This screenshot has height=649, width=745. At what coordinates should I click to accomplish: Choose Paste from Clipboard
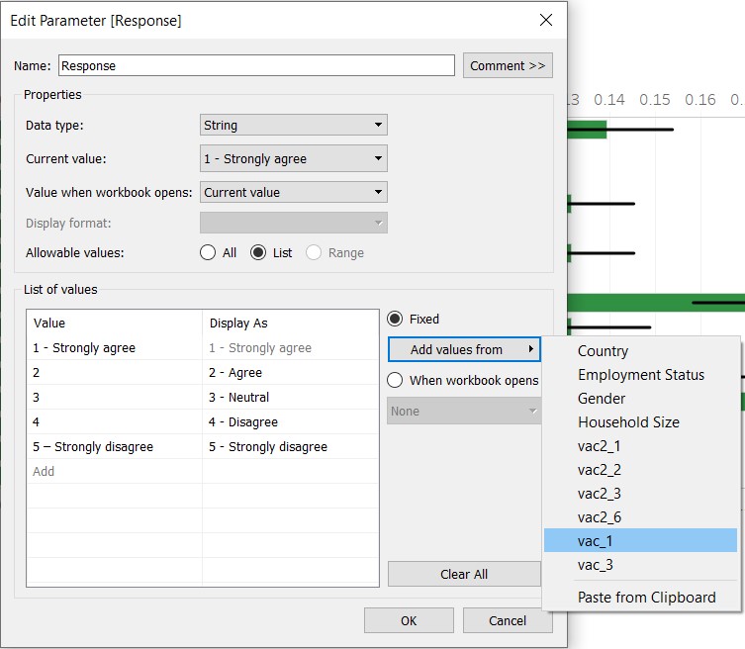[646, 597]
